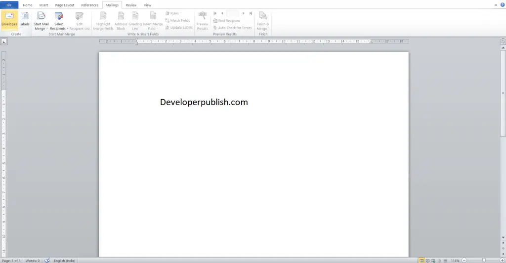Image resolution: width=506 pixels, height=263 pixels.
Task: Click the Page: 1 of 1 indicator
Action: pos(11,261)
